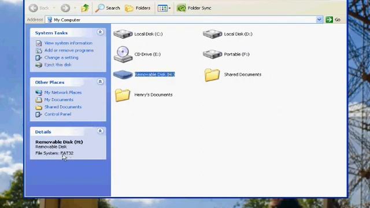Collapse the Other Places panel
This screenshot has height=208, width=370.
(x=100, y=81)
